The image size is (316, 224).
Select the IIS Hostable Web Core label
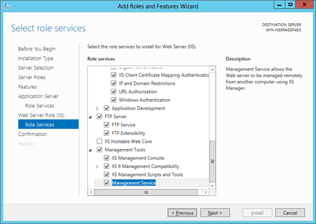pyautogui.click(x=128, y=141)
